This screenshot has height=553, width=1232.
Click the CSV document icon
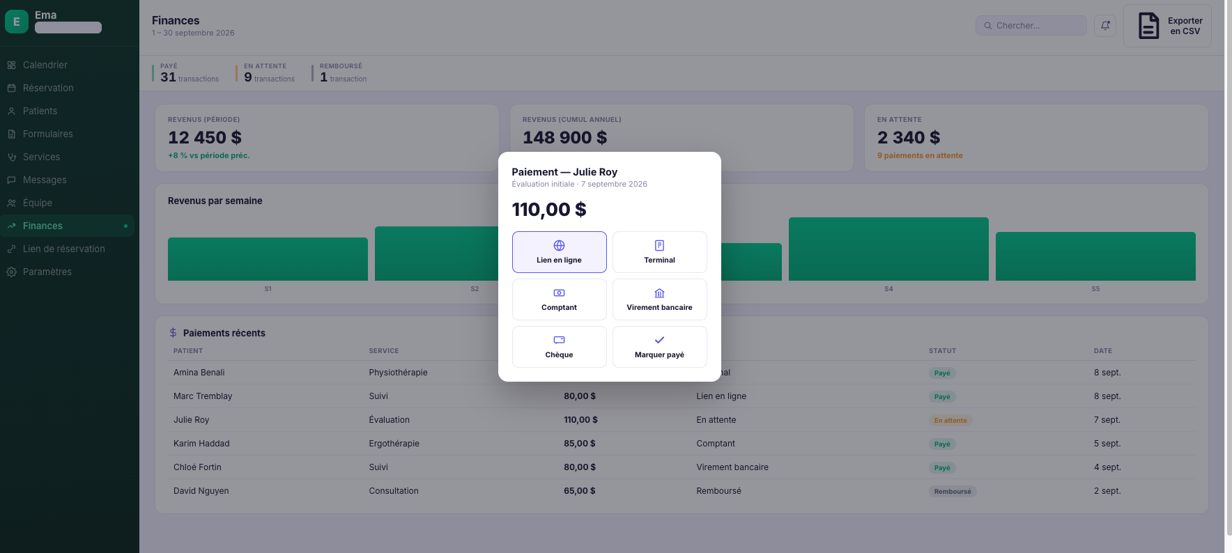pos(1148,26)
